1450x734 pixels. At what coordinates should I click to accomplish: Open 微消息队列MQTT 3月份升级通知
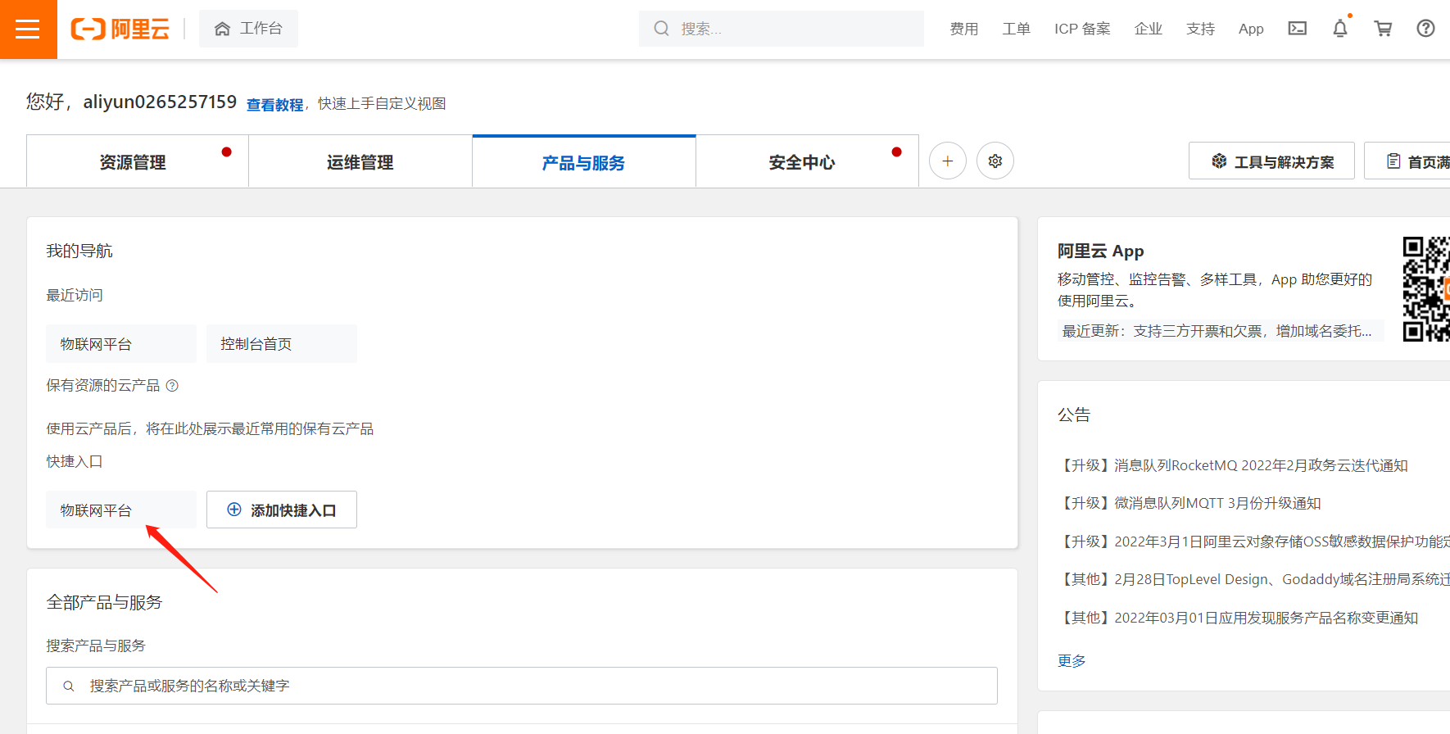click(1189, 503)
